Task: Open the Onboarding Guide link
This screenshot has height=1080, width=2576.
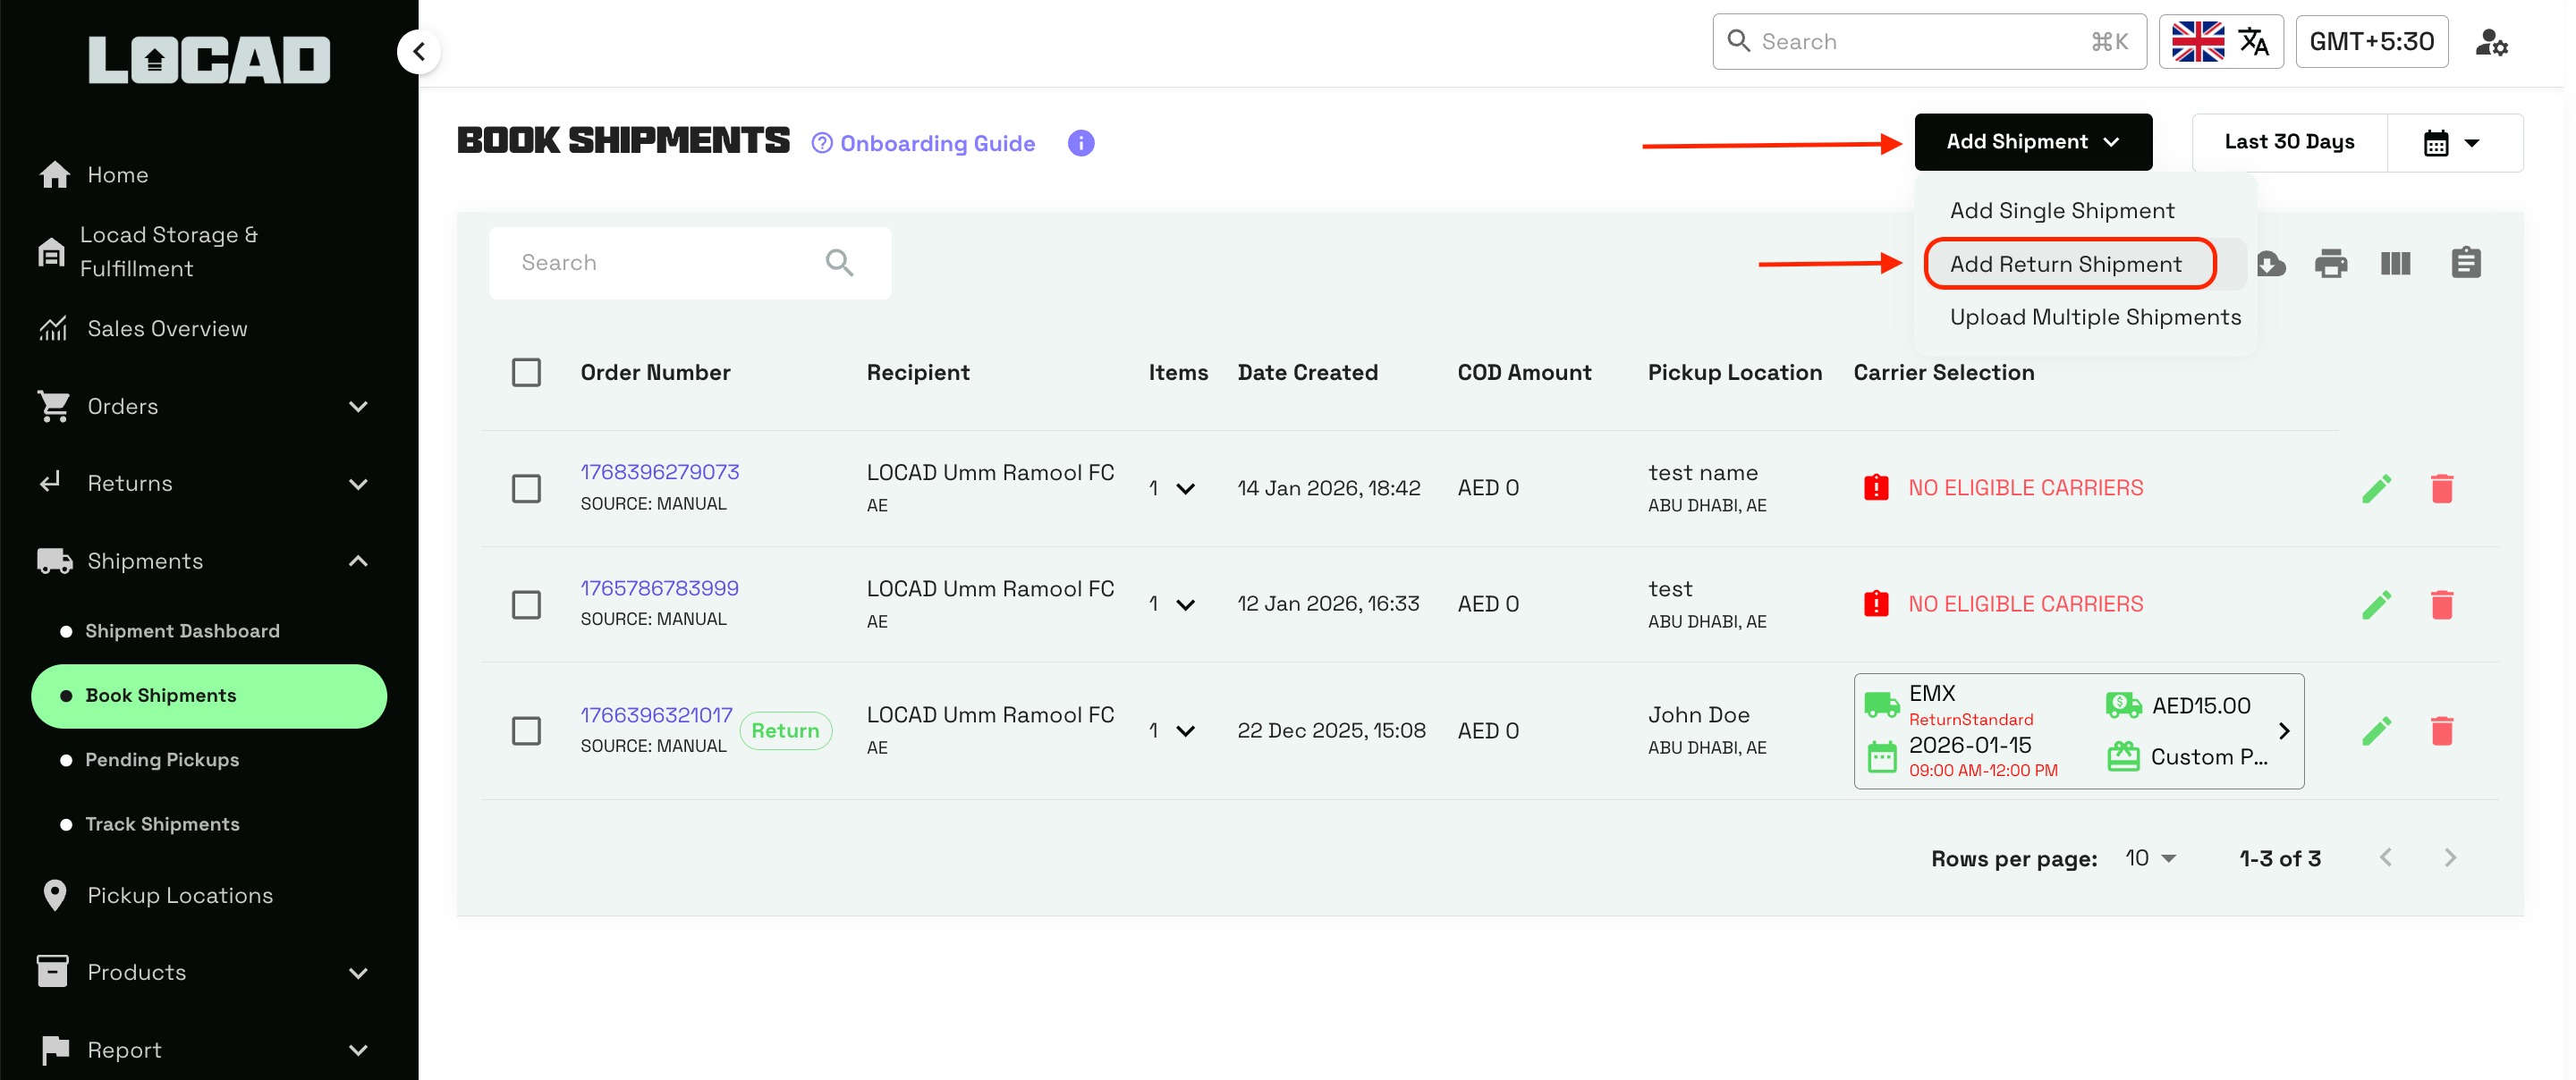Action: 923,143
